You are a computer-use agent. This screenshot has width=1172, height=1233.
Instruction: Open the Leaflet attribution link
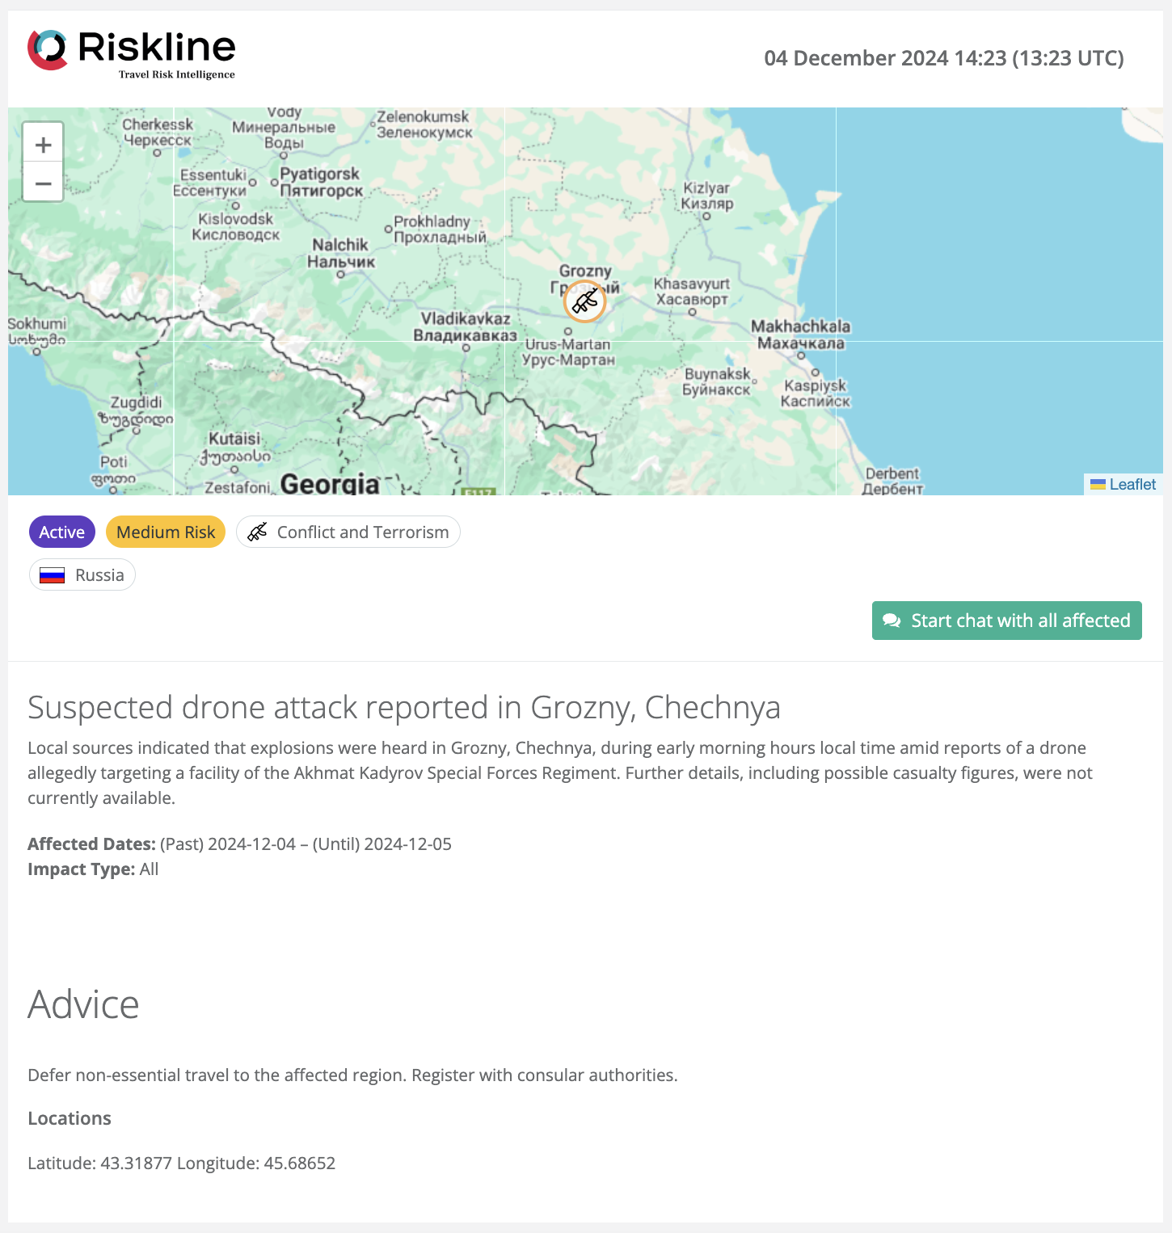click(x=1132, y=485)
